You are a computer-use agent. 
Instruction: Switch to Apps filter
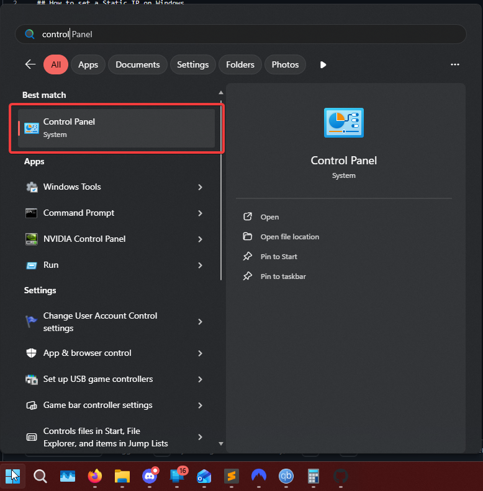(88, 64)
